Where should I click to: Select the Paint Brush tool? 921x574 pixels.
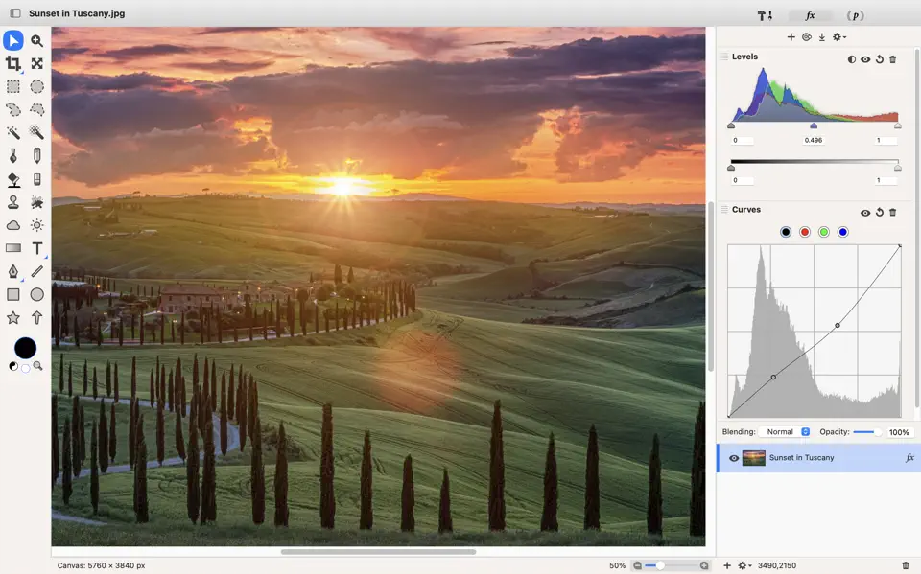coord(12,155)
